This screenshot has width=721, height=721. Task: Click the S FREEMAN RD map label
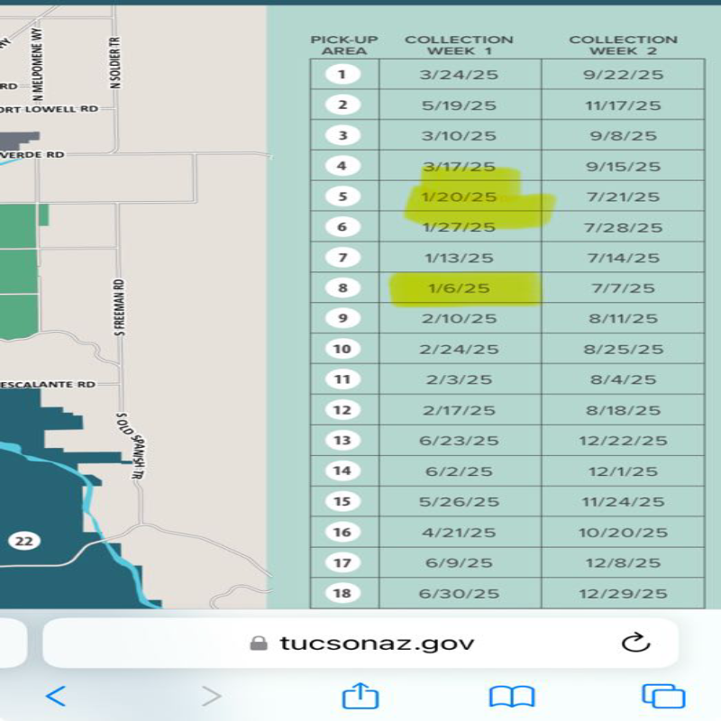119,307
